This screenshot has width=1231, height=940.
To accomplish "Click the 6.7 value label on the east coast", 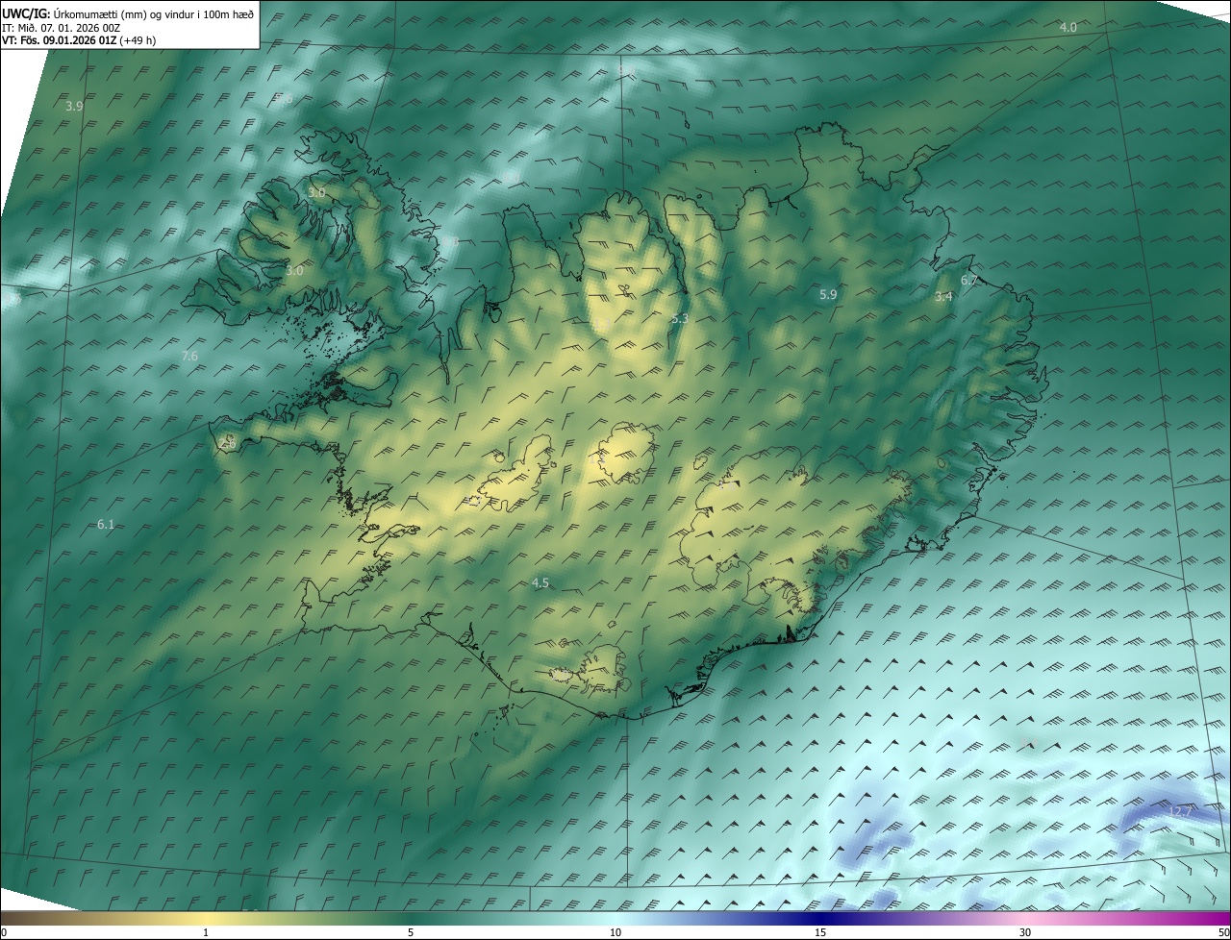I will 969,281.
